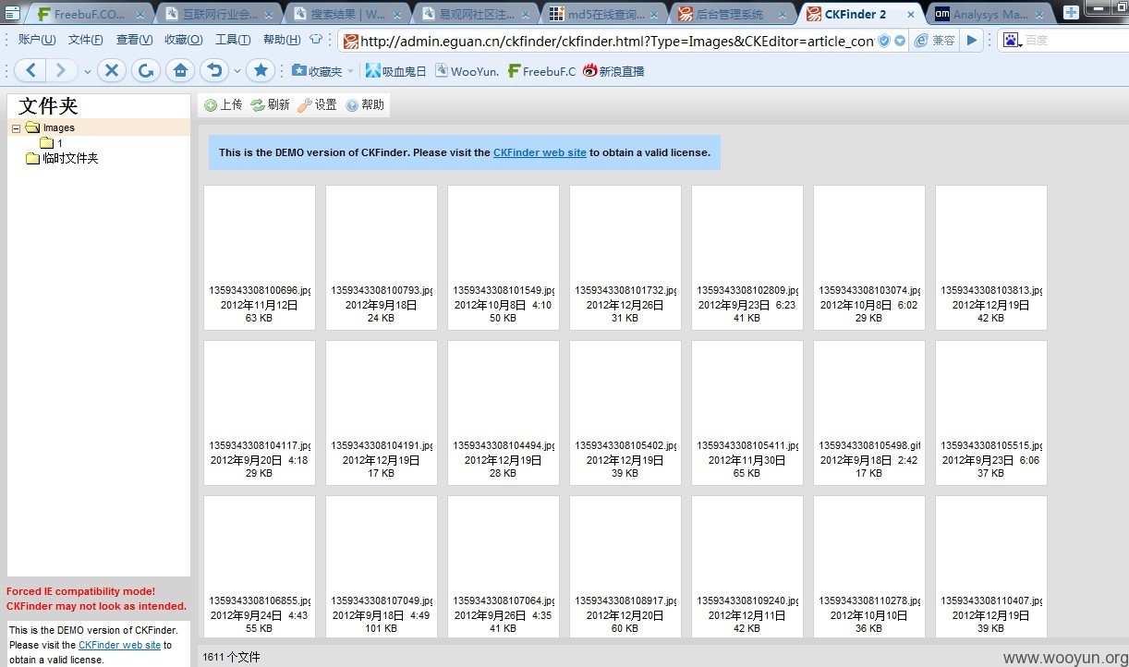The image size is (1129, 667).
Task: Switch to the FreebuF.CO... tab
Action: pos(89,14)
